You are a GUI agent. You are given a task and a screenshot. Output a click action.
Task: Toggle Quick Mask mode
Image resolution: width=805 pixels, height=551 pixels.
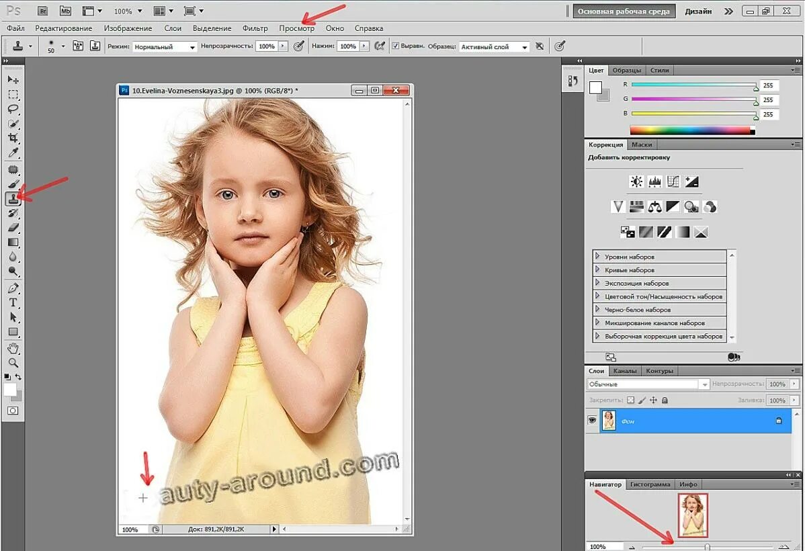click(x=13, y=411)
